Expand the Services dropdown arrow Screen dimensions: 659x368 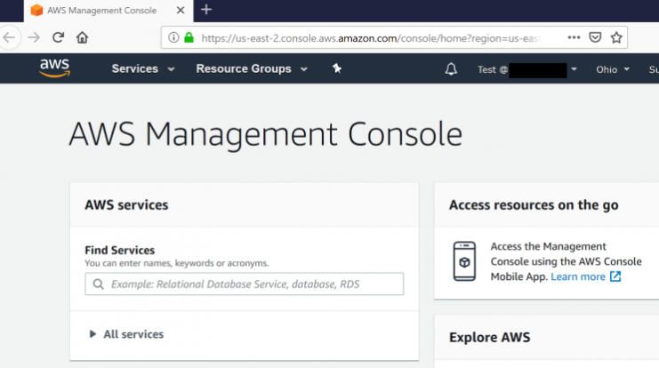171,69
